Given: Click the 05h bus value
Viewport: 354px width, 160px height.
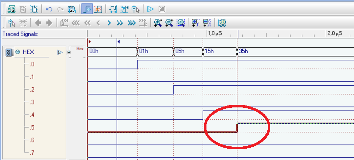Looking at the screenshot, I should point(180,51).
